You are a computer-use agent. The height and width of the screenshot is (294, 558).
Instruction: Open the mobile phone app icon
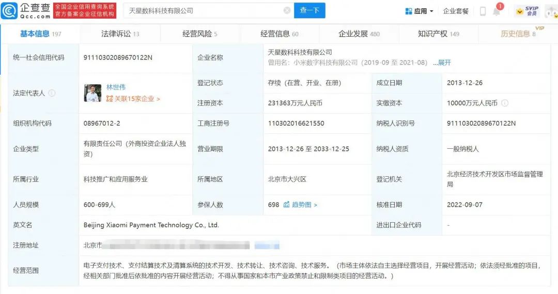tap(483, 11)
